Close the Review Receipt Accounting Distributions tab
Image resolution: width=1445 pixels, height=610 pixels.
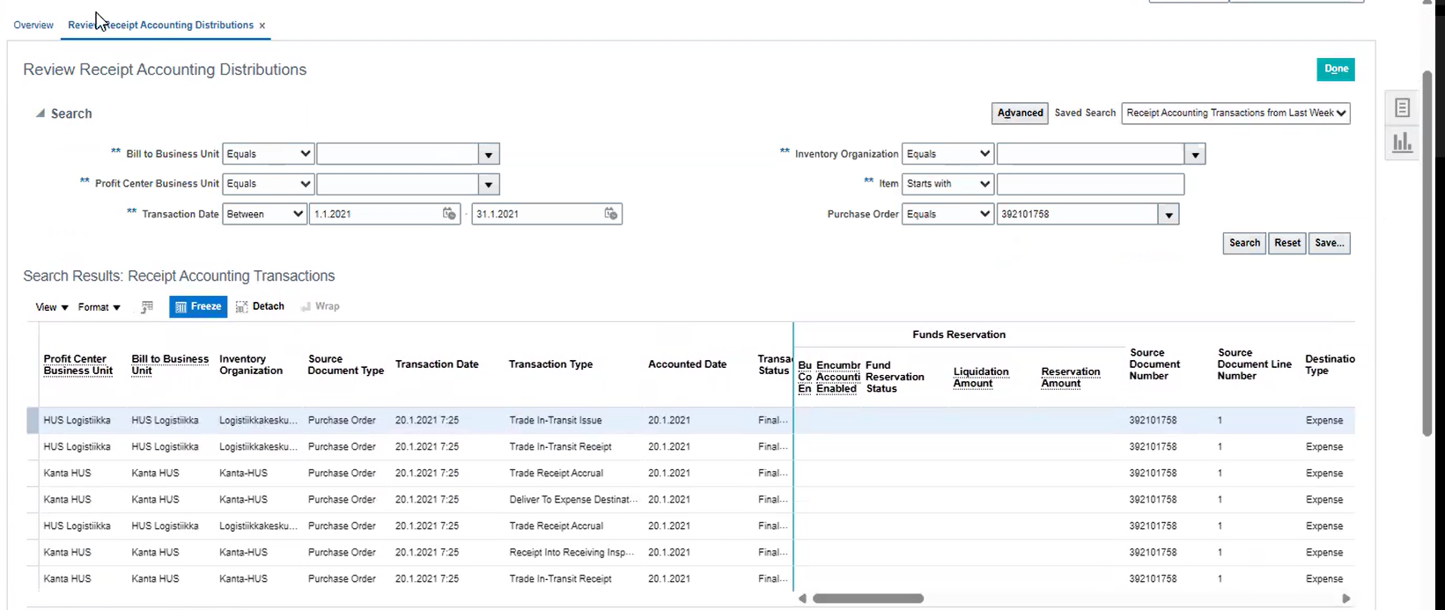coord(262,26)
